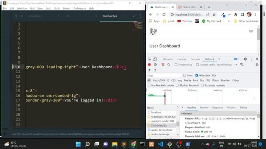Filter requests by Fetch/XHR

(159, 80)
